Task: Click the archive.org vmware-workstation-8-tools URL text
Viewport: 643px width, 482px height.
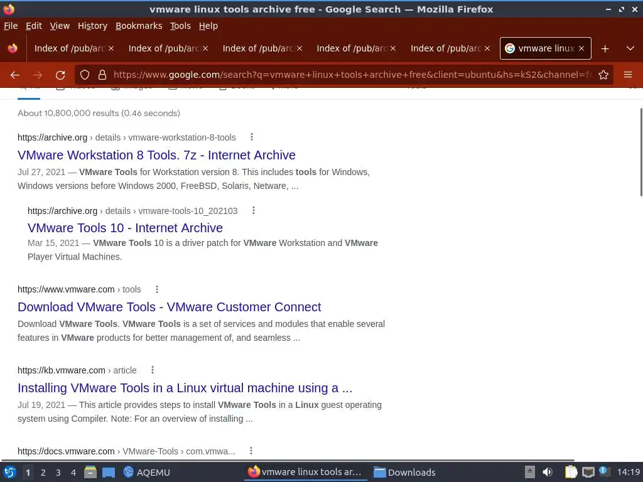Action: pyautogui.click(x=127, y=137)
